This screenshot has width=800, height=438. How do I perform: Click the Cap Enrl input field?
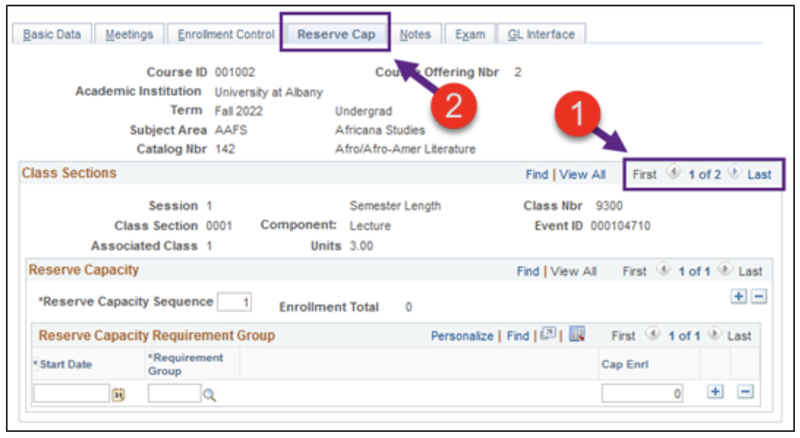pos(642,394)
